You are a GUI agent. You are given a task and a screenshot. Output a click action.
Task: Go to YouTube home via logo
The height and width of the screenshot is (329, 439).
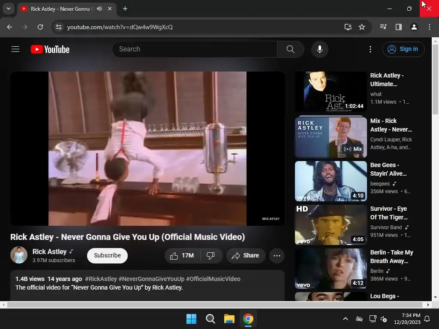(x=50, y=49)
